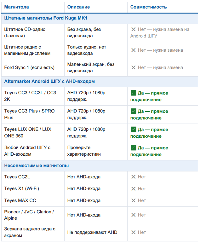
Task: Select the Штатные магнитолы Ford Kuga MK1 section heading
Action: point(46,18)
